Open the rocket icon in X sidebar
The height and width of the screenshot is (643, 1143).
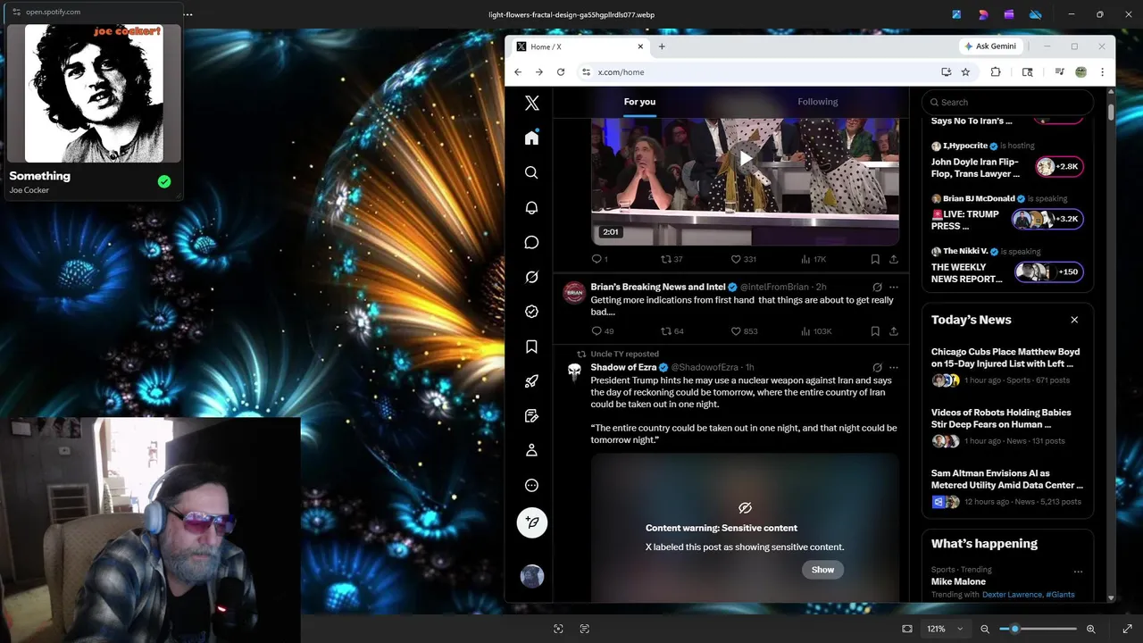click(x=531, y=381)
